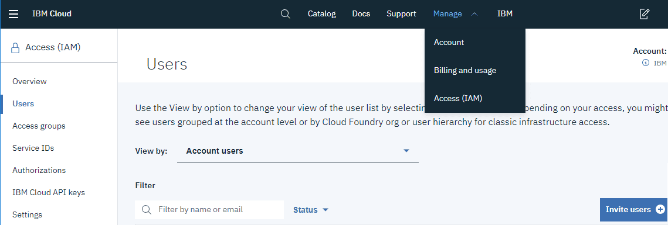Open Docs in the top navigation
668x225 pixels.
point(361,14)
